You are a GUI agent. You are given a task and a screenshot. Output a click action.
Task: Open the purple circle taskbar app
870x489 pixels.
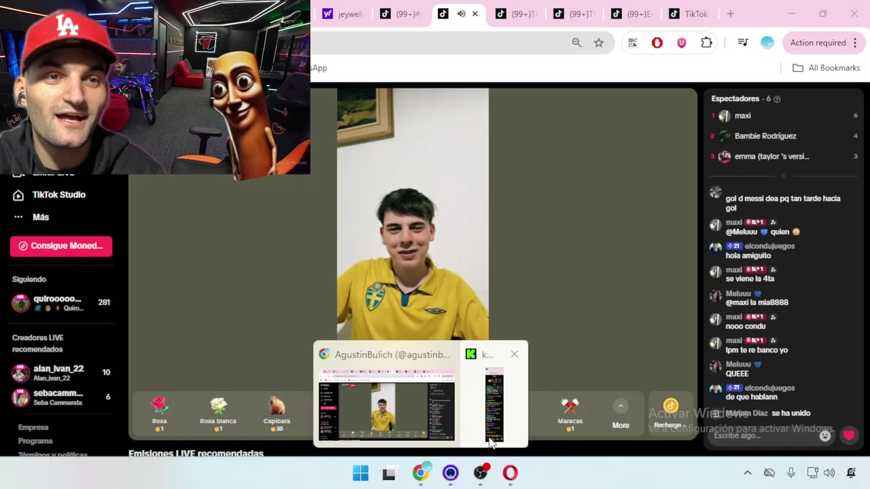[x=451, y=473]
